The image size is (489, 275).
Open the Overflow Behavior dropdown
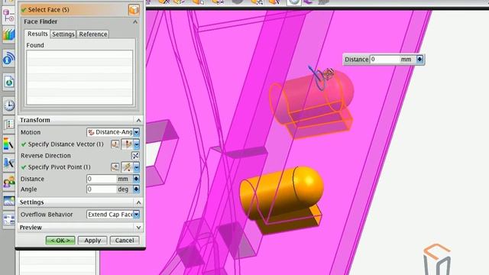[113, 215]
